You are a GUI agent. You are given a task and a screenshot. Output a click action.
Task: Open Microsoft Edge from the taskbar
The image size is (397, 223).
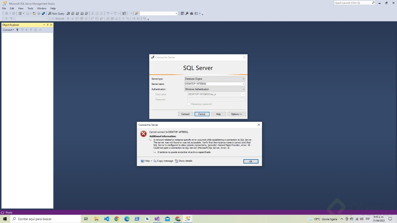tap(127, 219)
